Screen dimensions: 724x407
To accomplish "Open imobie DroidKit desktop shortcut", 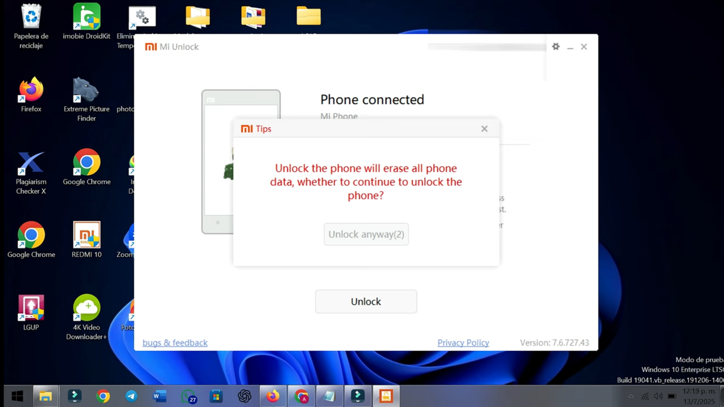I will 87,23.
